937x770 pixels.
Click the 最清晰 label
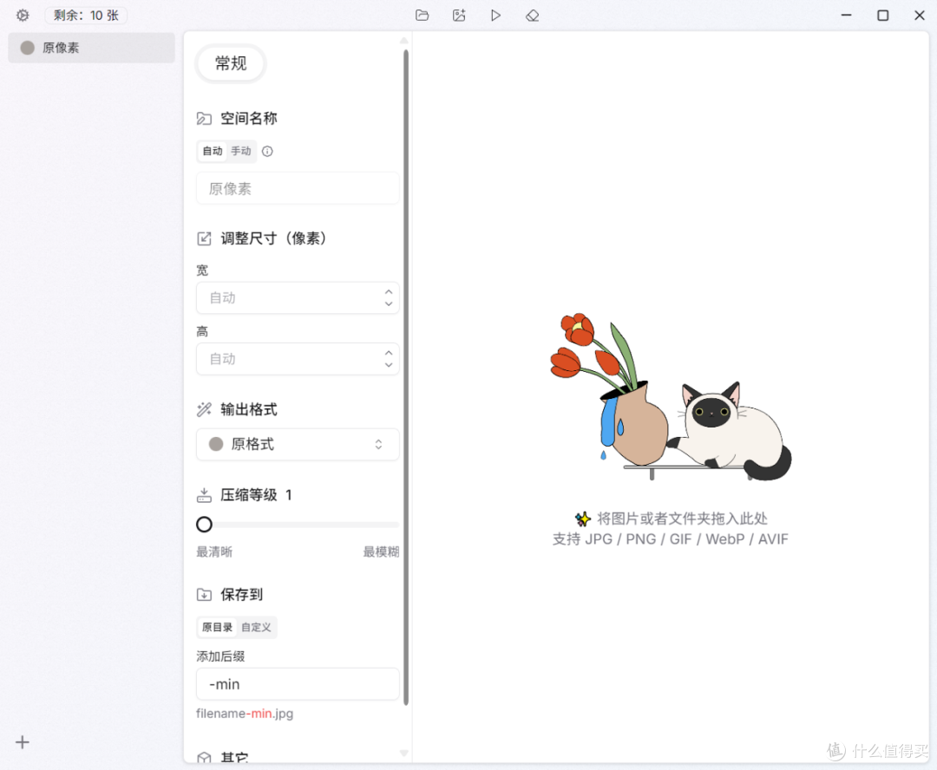[x=214, y=551]
